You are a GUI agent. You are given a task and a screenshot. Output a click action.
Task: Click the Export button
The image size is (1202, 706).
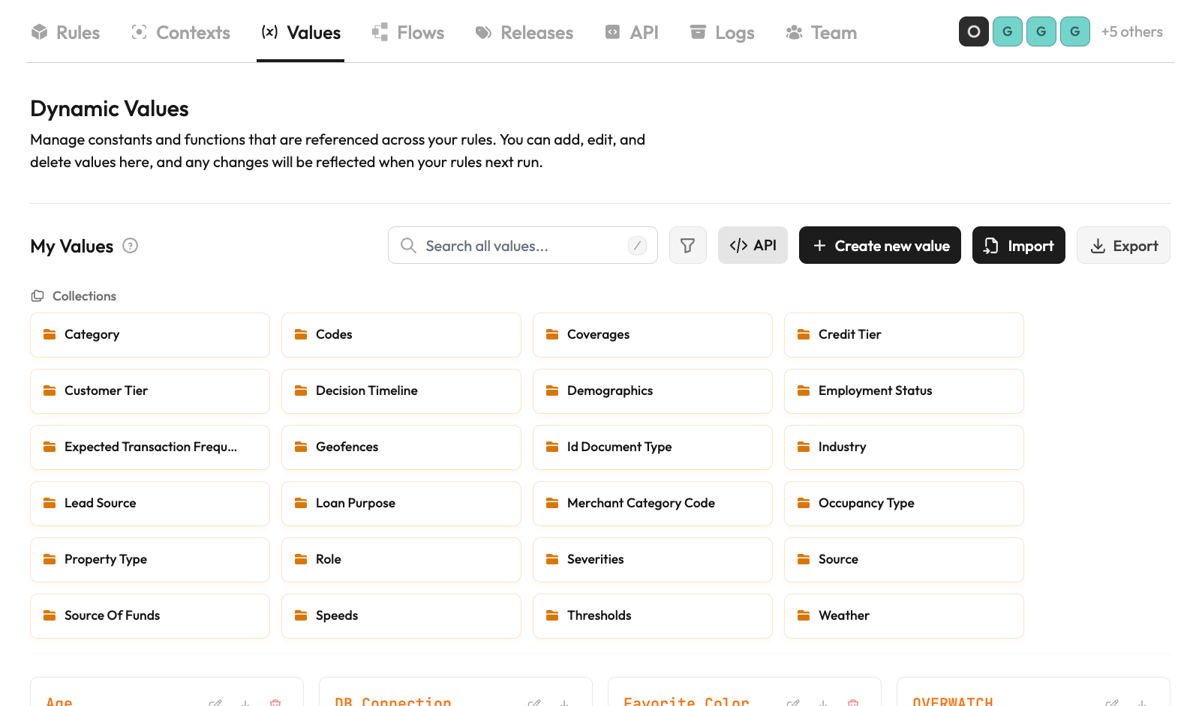point(1123,245)
